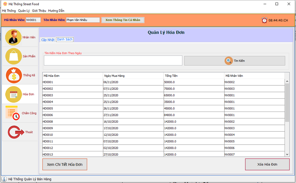Click the Mã Nhân Viên field
The height and width of the screenshot is (183, 296).
(x=33, y=20)
